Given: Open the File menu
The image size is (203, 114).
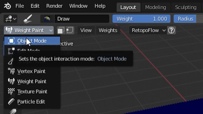Looking at the screenshot, I should [20, 6].
